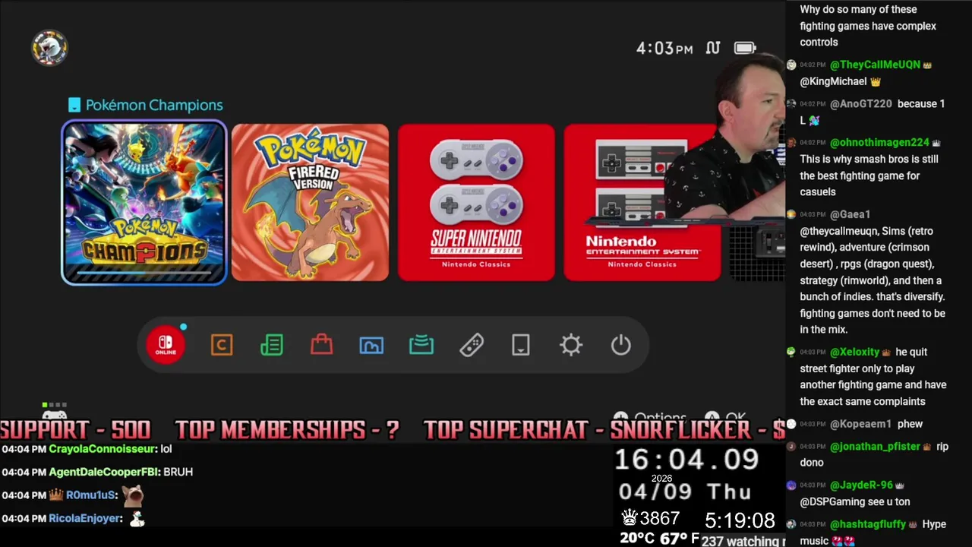Open the Nintendo eShop bag icon
This screenshot has width=972, height=547.
322,345
